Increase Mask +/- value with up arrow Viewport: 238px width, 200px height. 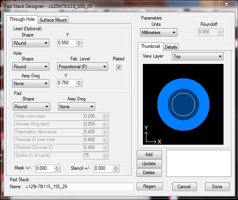coord(57,167)
